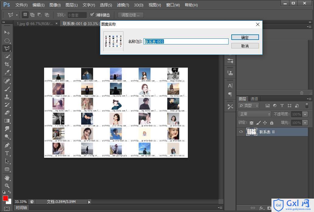Swap foreground and background colors
This screenshot has height=212, width=314.
(x=9, y=192)
